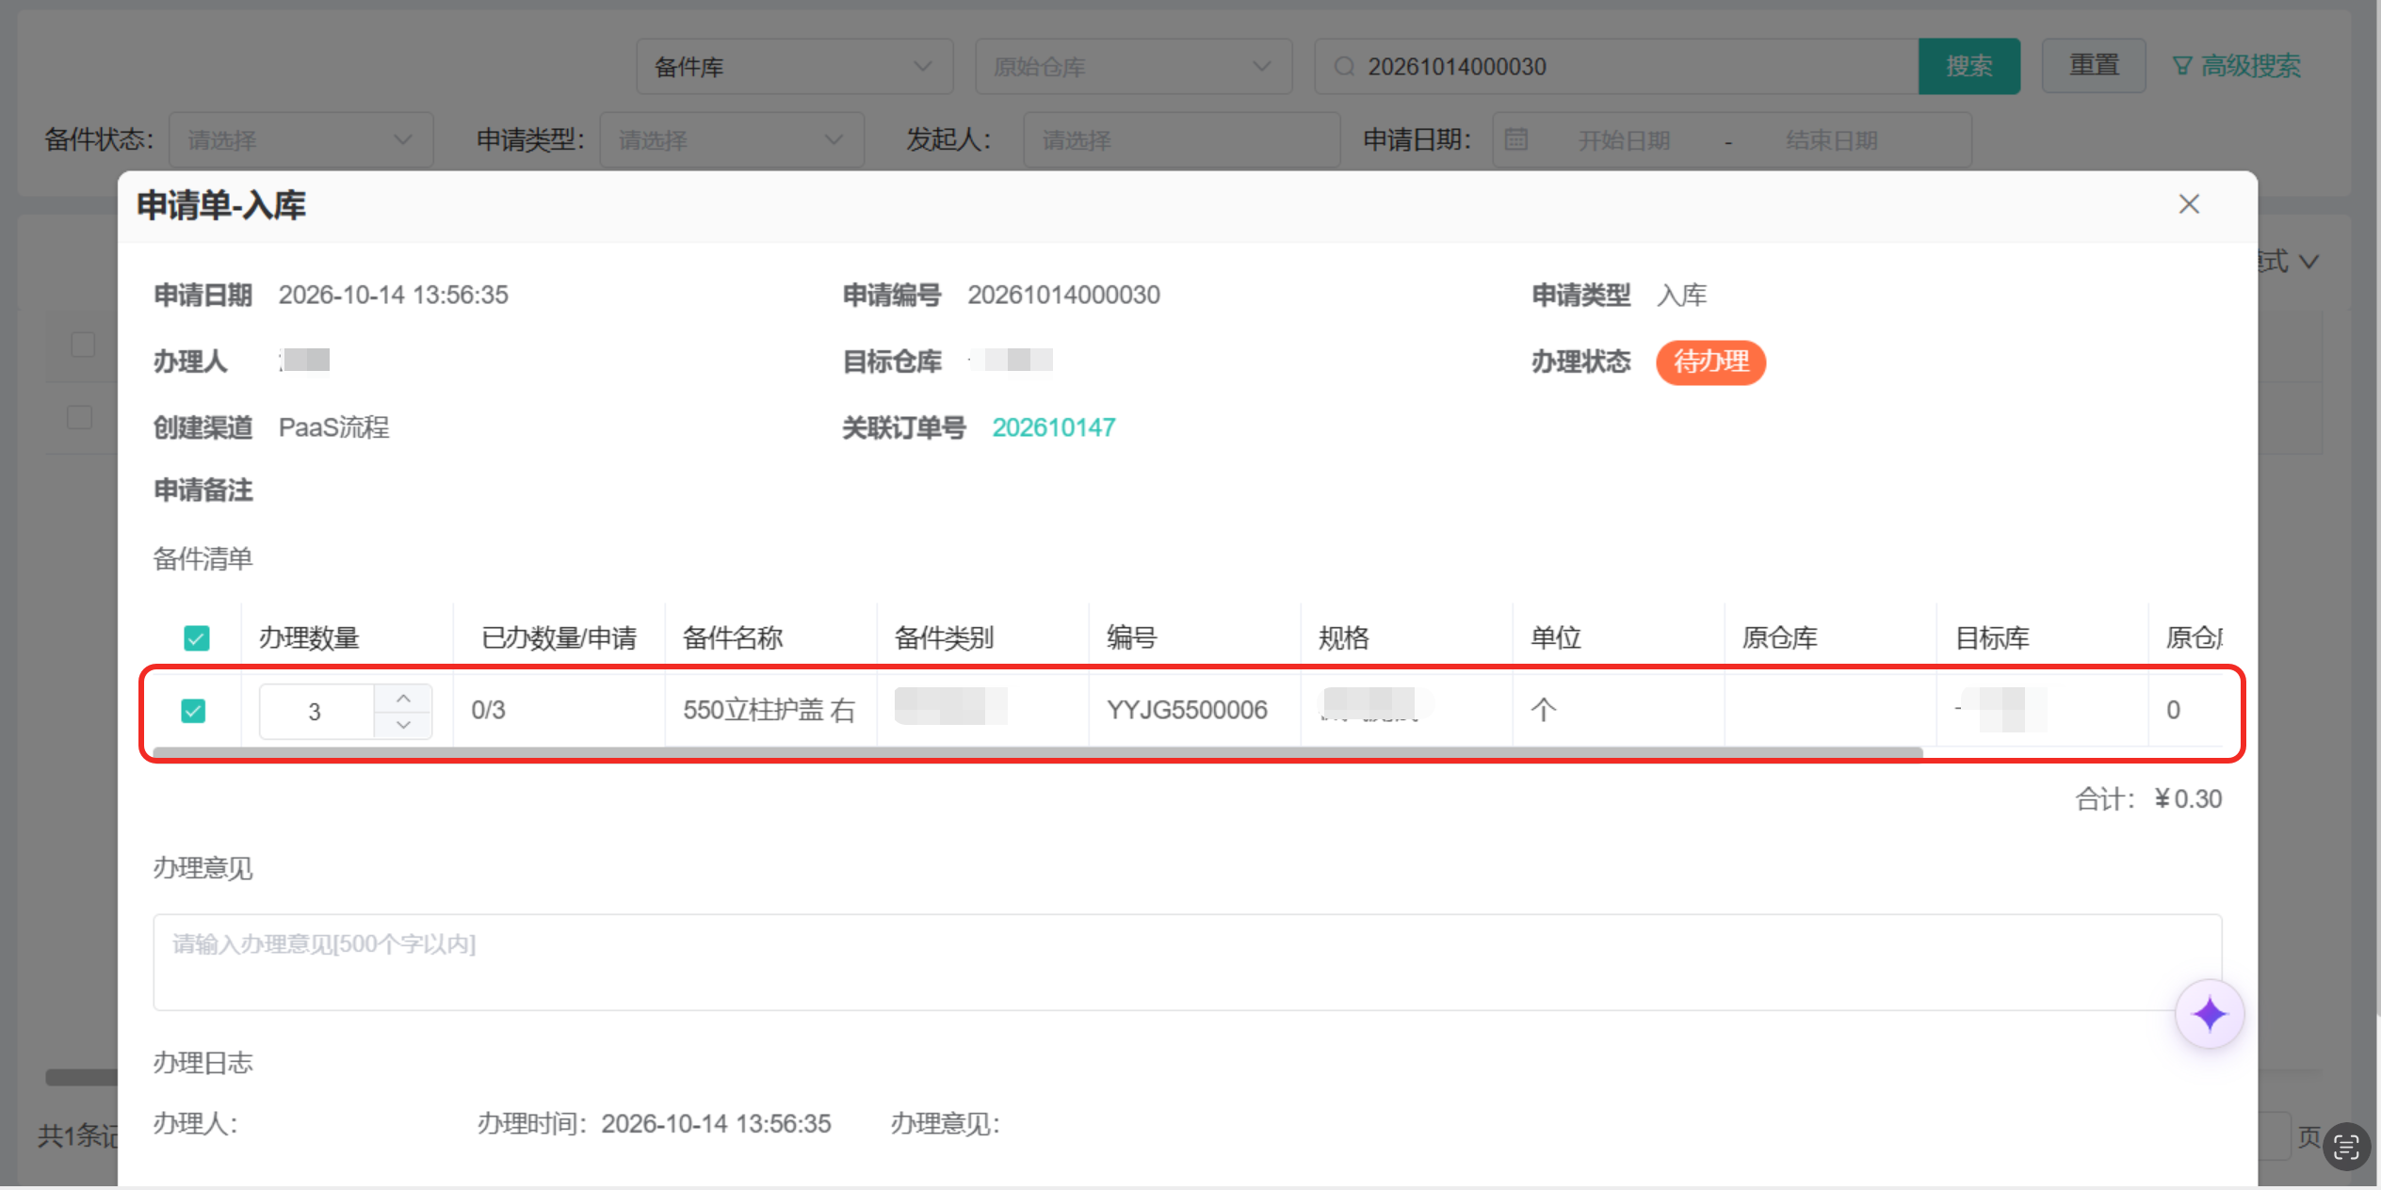Focus the 办理意见 text area

(1187, 962)
